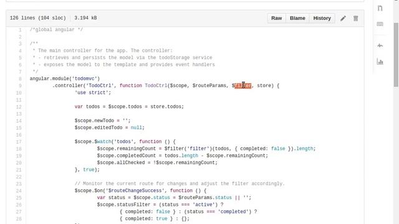
Task: Click the trash delete-file icon
Action: coord(355,18)
